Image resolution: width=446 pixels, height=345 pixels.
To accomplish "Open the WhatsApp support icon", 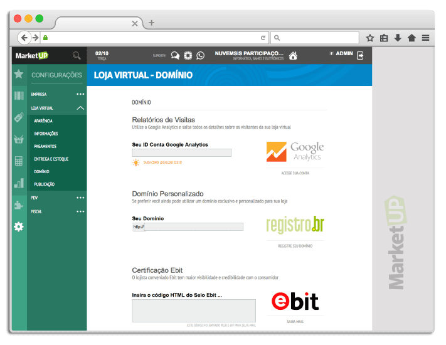I will pyautogui.click(x=201, y=55).
